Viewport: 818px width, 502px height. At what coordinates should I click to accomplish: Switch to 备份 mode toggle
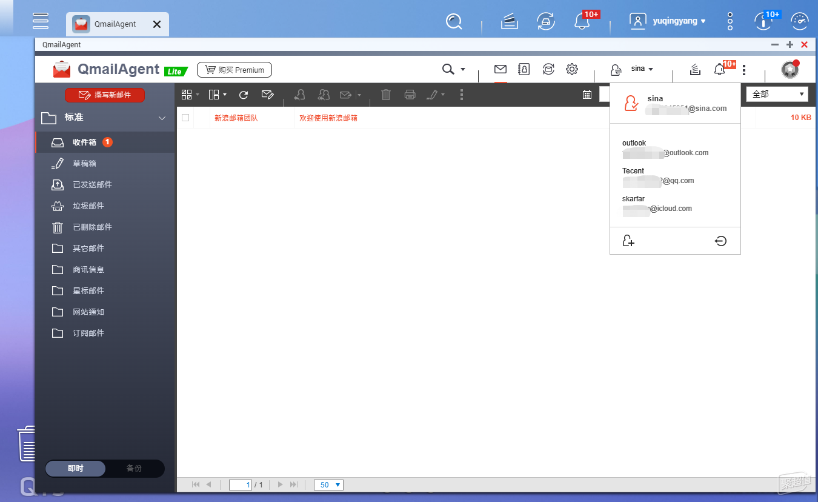pos(134,469)
